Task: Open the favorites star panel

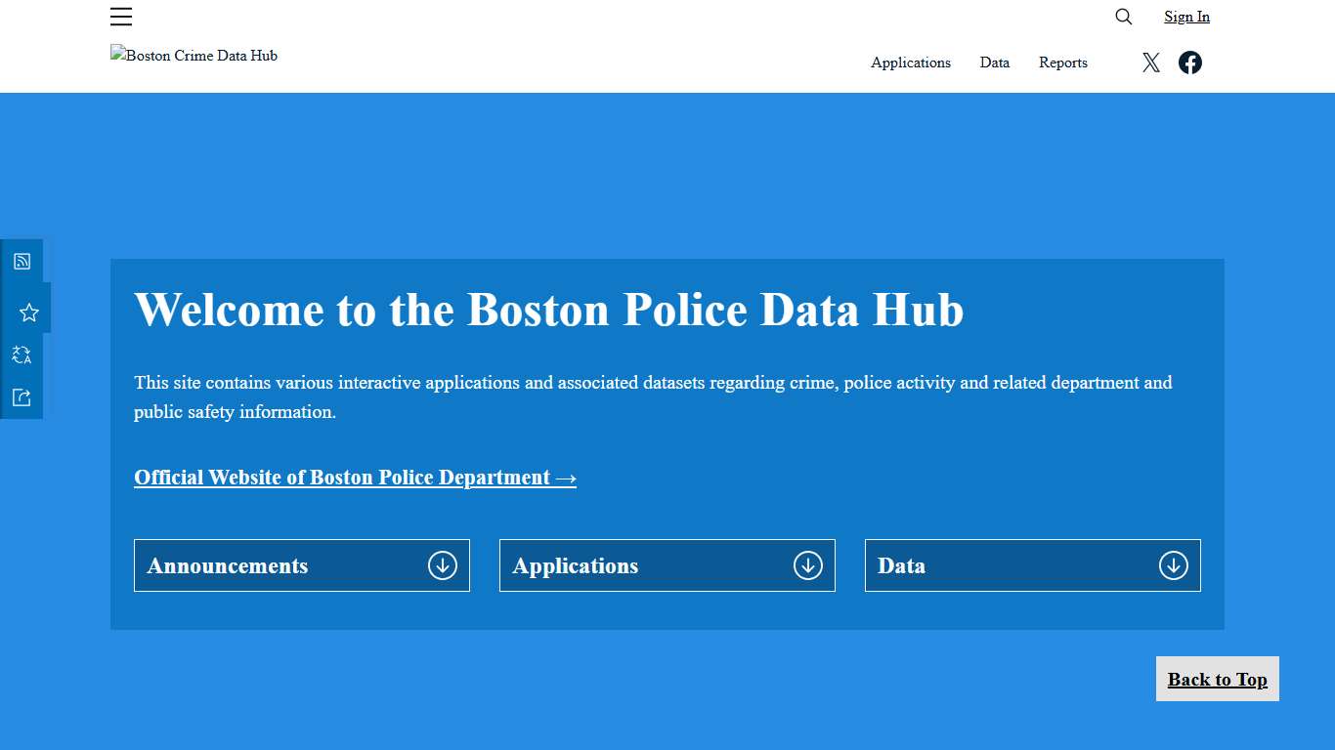Action: pyautogui.click(x=28, y=310)
